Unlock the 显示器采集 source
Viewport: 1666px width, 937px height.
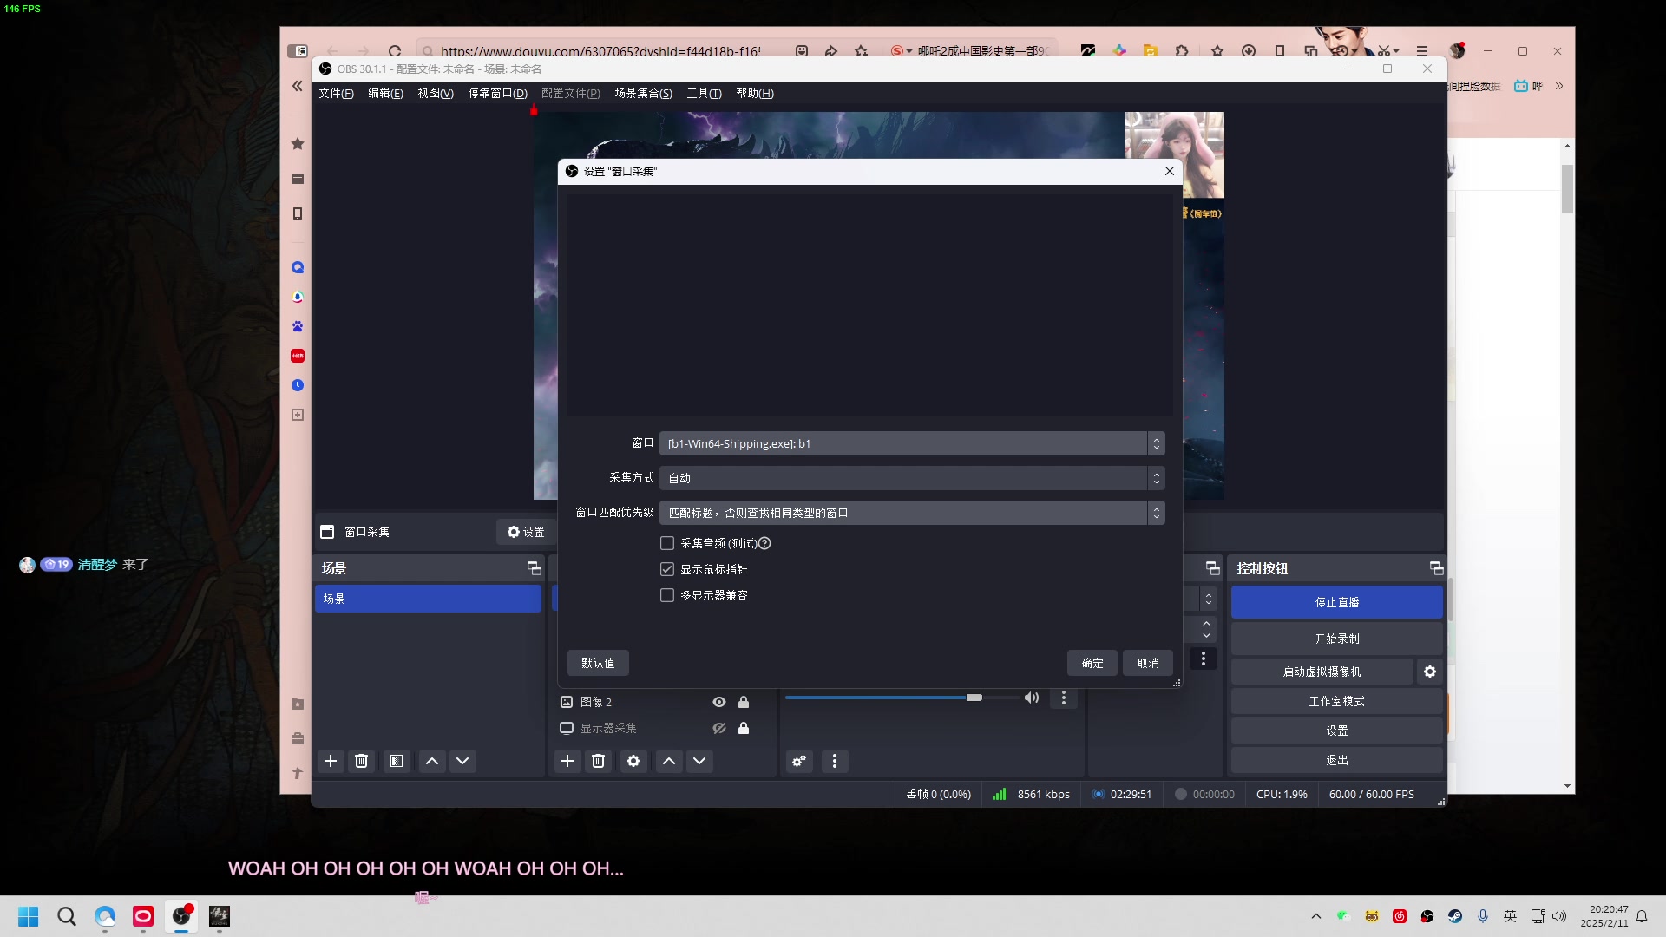tap(744, 728)
